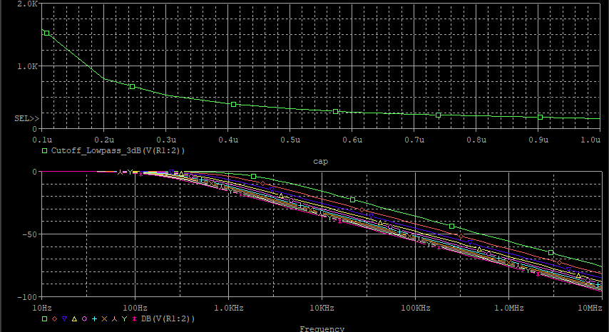609x332 pixels.
Task: Click the 0.5u x-axis tick label
Action: (290, 140)
